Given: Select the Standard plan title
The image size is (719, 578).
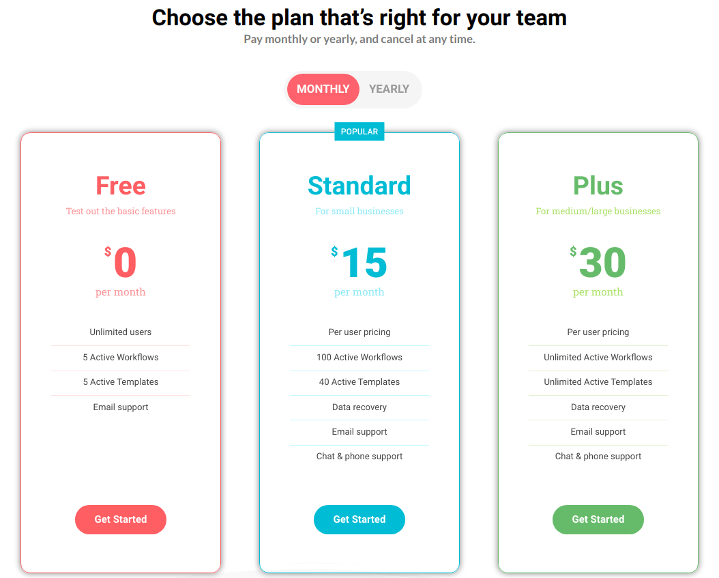Looking at the screenshot, I should [x=359, y=185].
